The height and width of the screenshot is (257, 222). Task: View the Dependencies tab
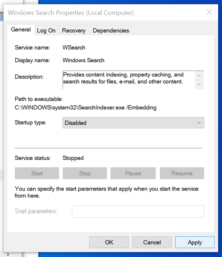[x=111, y=30]
